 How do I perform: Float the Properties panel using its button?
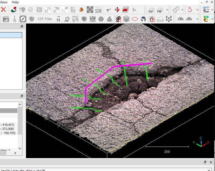(x=22, y=96)
